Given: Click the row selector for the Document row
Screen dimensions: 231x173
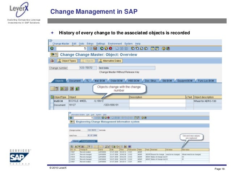Looking at the screenshot, I should [52, 105].
